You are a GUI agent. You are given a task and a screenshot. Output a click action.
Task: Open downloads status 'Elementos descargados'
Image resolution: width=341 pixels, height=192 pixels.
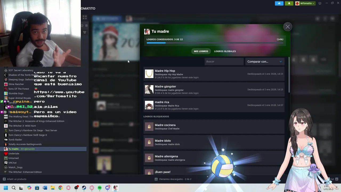pos(173,179)
